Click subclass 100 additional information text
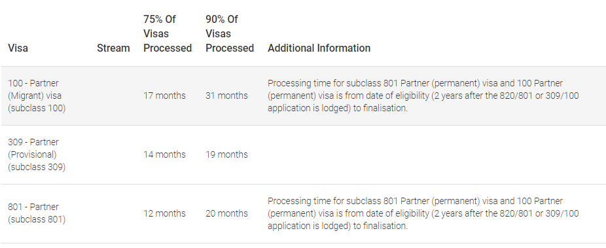This screenshot has height=248, width=606. coord(423,96)
